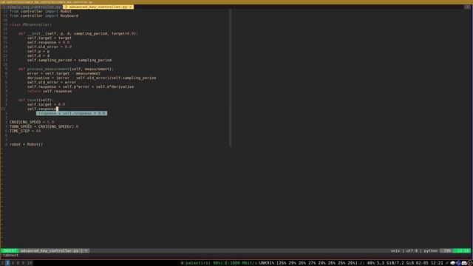Open the Discord tray icon

coord(464,263)
